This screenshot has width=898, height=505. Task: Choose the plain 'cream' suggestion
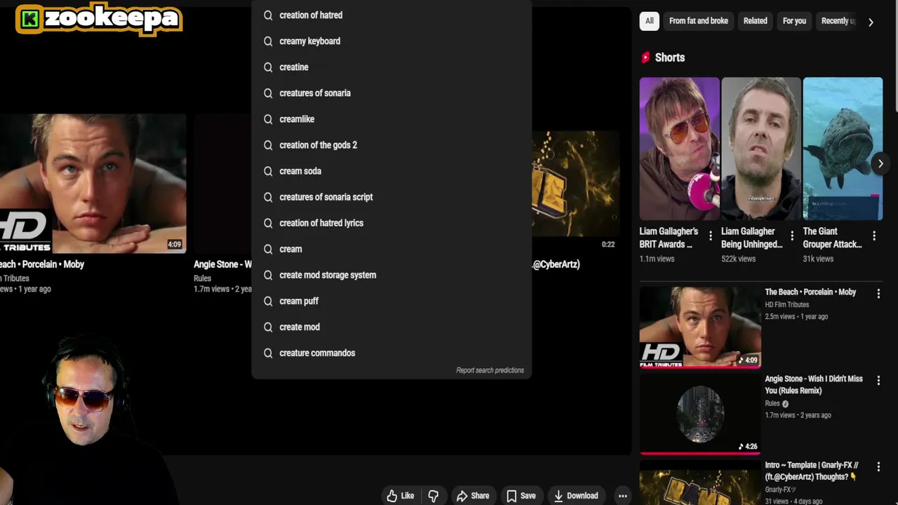(391, 248)
